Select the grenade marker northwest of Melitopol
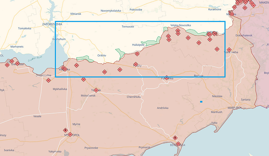 (65, 130)
